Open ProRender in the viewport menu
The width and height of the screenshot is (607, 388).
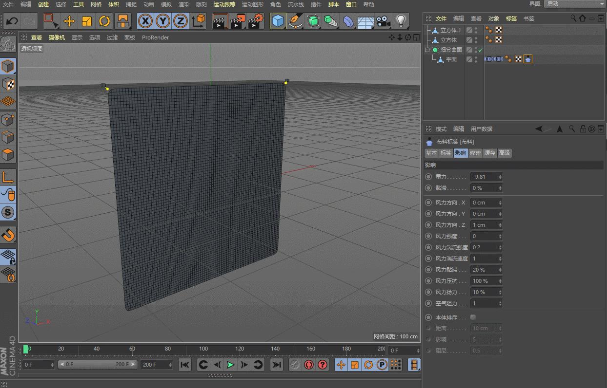pyautogui.click(x=155, y=37)
